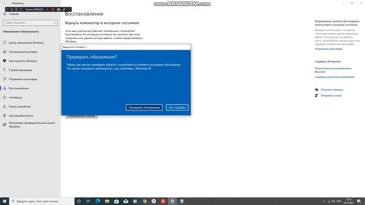The width and height of the screenshot is (365, 205).
Task: Open File Explorer from the taskbar
Action: click(x=107, y=201)
